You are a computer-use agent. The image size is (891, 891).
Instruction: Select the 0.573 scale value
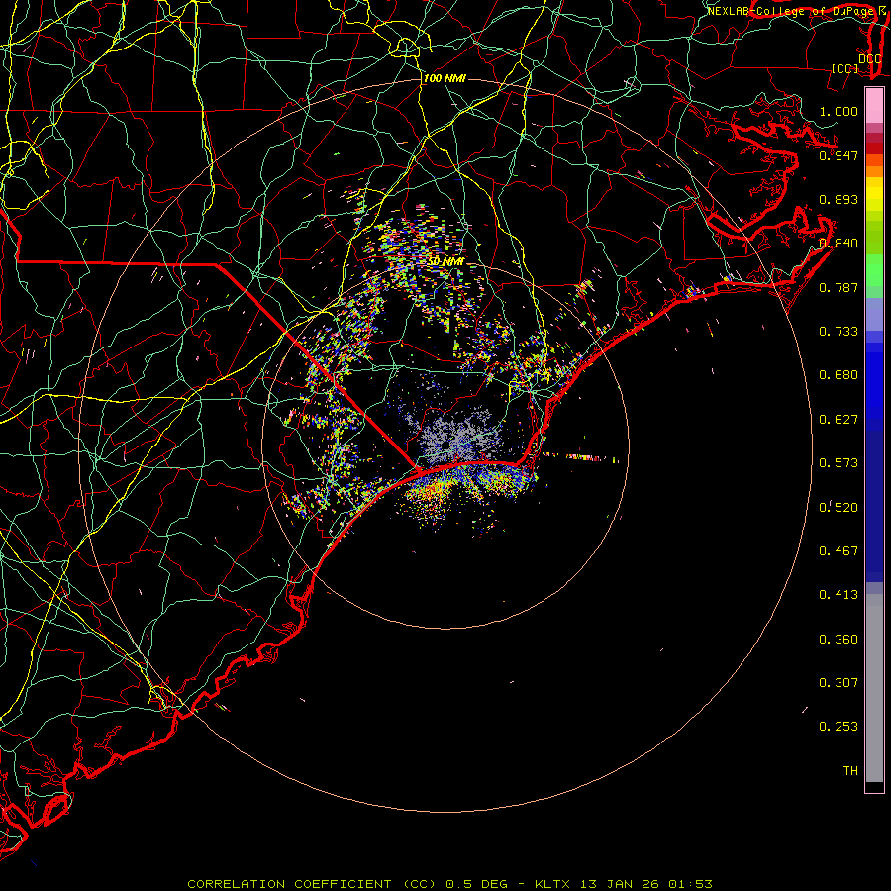click(x=839, y=463)
